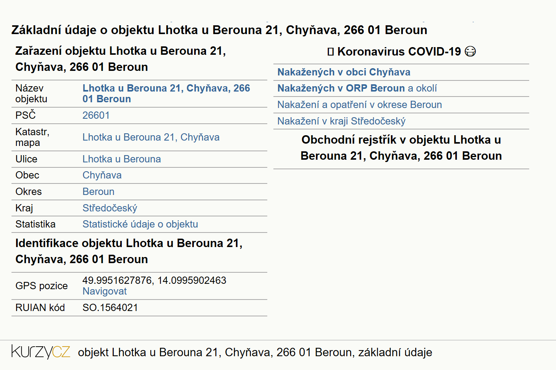Open Nakažených v ORP Beroun a okolí

(357, 88)
